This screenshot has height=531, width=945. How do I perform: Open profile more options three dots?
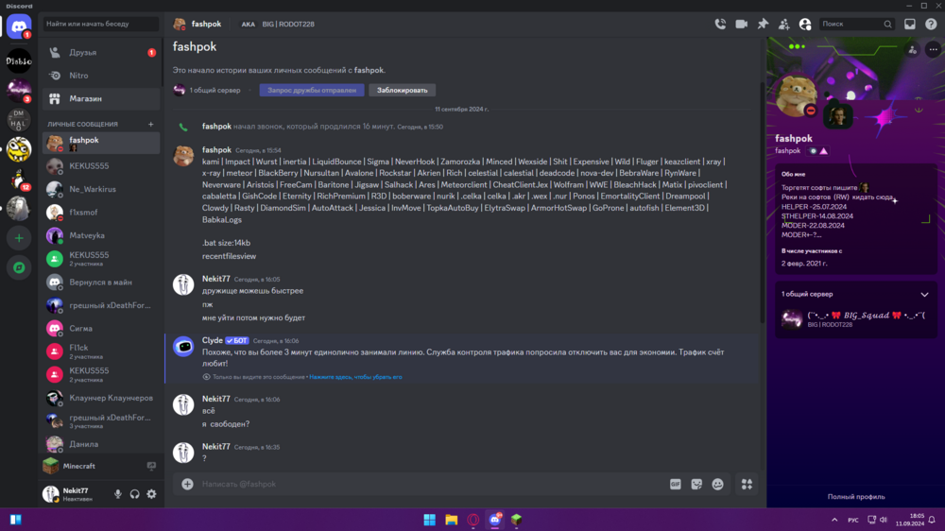click(933, 50)
